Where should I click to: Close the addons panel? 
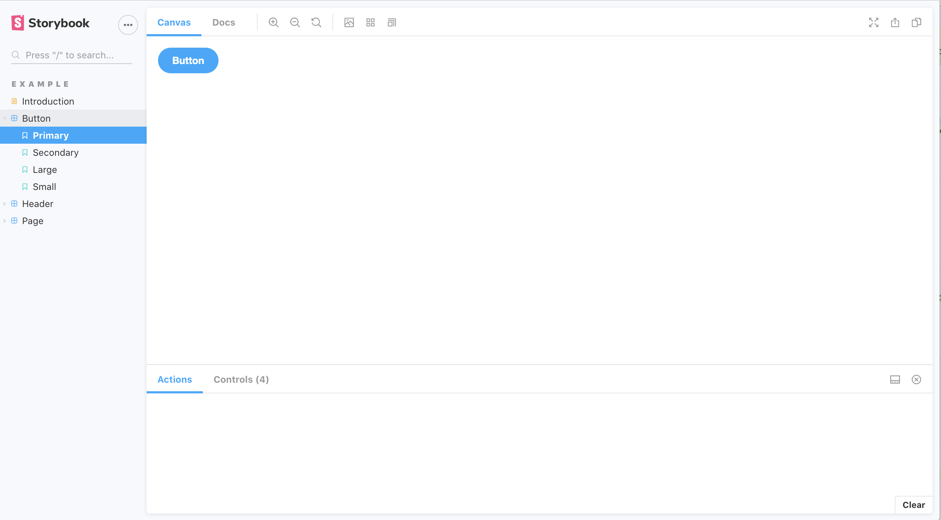tap(916, 380)
